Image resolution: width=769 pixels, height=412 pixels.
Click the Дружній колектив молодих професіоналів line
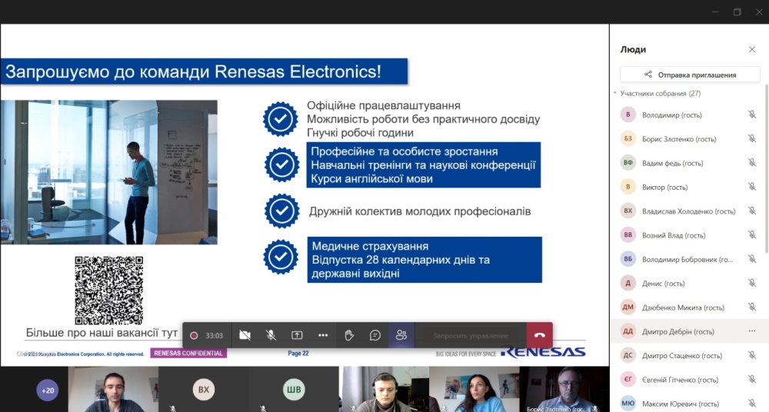coord(420,211)
